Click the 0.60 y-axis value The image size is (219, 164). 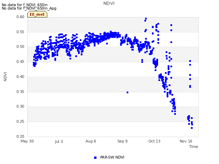pos(20,17)
